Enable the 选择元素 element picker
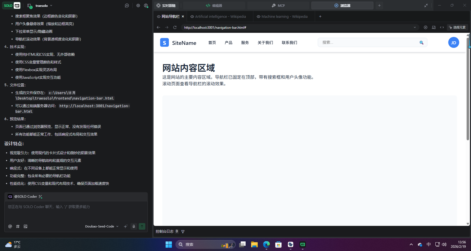471x251 pixels. tap(457, 27)
